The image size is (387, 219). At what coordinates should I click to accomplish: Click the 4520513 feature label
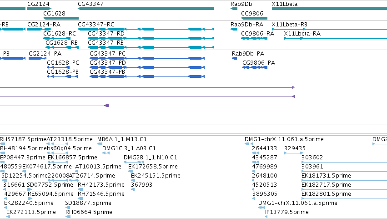pos(265,185)
